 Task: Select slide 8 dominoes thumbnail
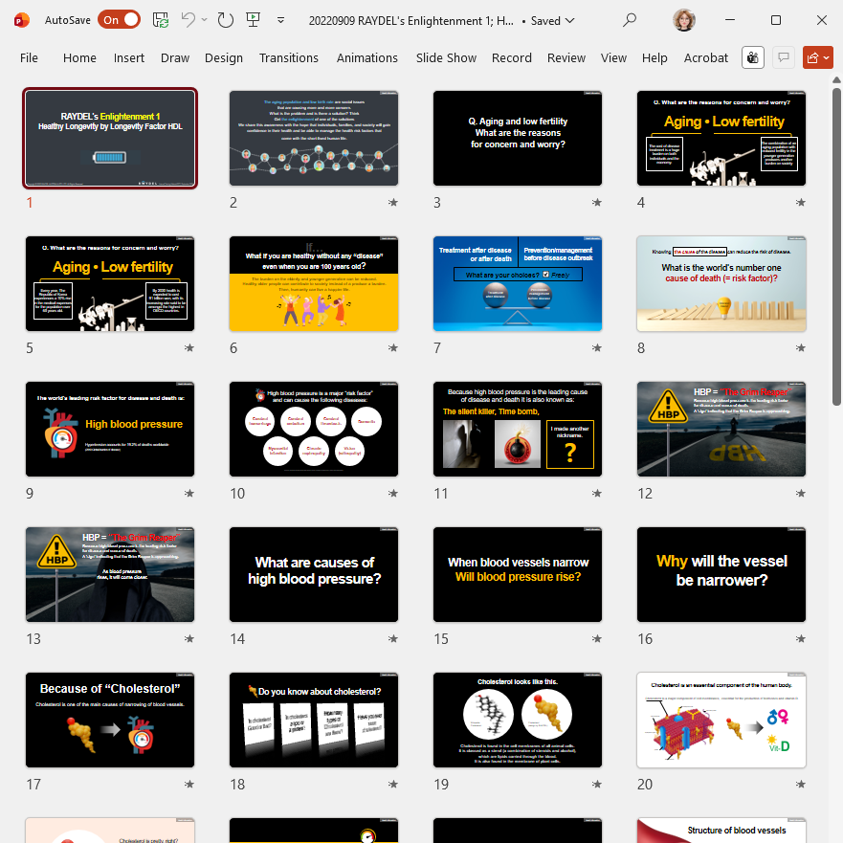pos(721,284)
